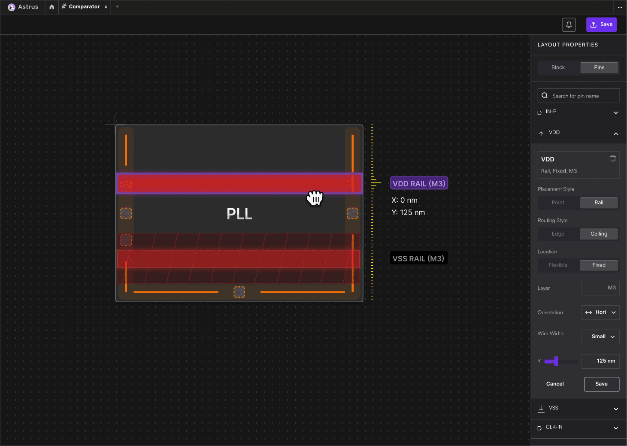Select the VDD RAIL (M3) label

tap(419, 183)
